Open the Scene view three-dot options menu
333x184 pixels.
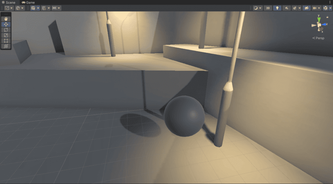(x=330, y=2)
